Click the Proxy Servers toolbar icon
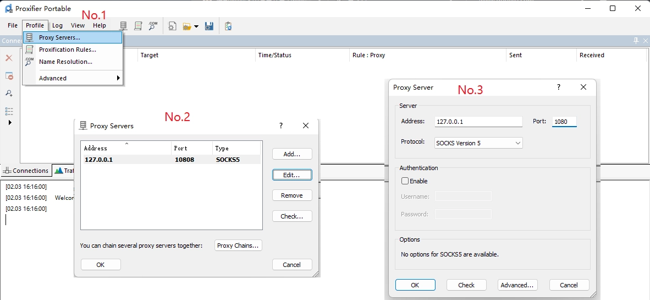Image resolution: width=650 pixels, height=300 pixels. 124,26
